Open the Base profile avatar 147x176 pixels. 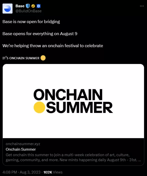[x=8, y=9]
